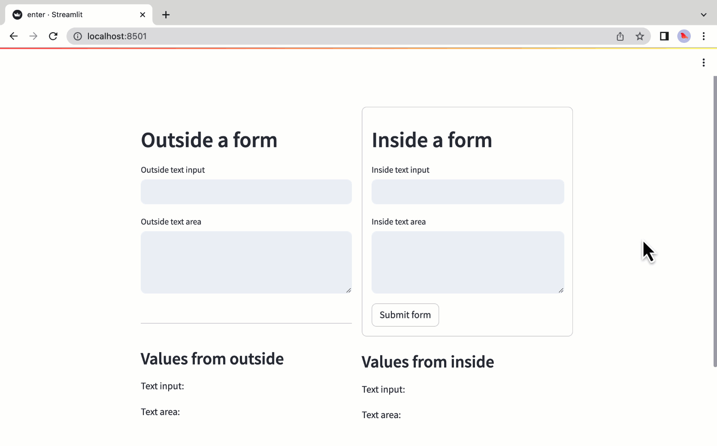Click inside the Inside text area
The height and width of the screenshot is (446, 717).
[468, 262]
